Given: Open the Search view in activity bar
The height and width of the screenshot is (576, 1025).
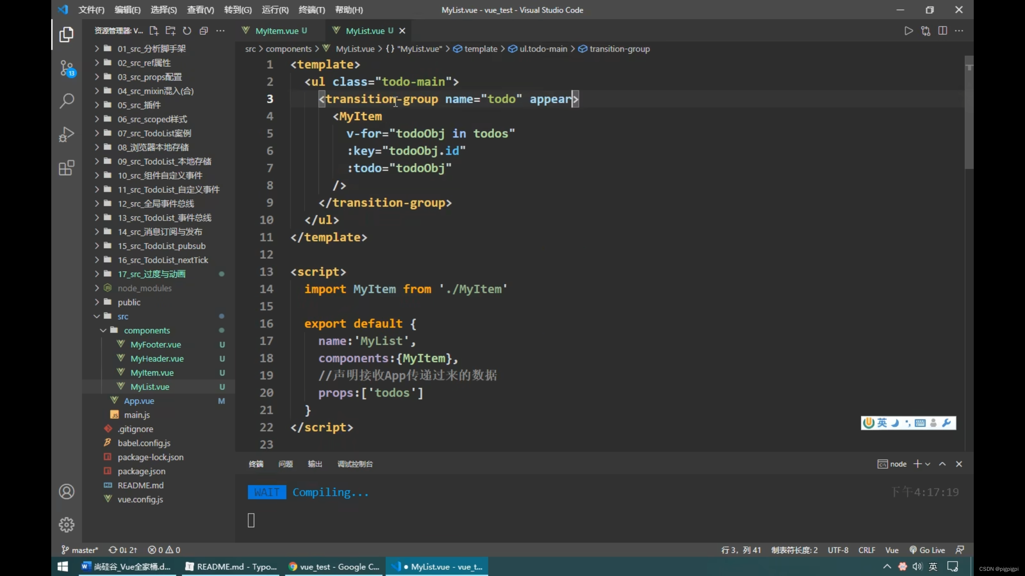Looking at the screenshot, I should [x=66, y=101].
